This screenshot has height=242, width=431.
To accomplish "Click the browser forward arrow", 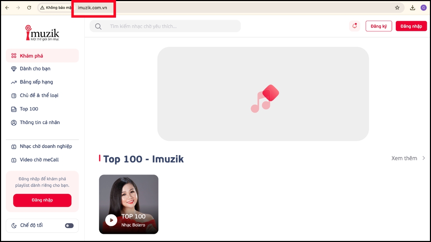I will (x=18, y=8).
